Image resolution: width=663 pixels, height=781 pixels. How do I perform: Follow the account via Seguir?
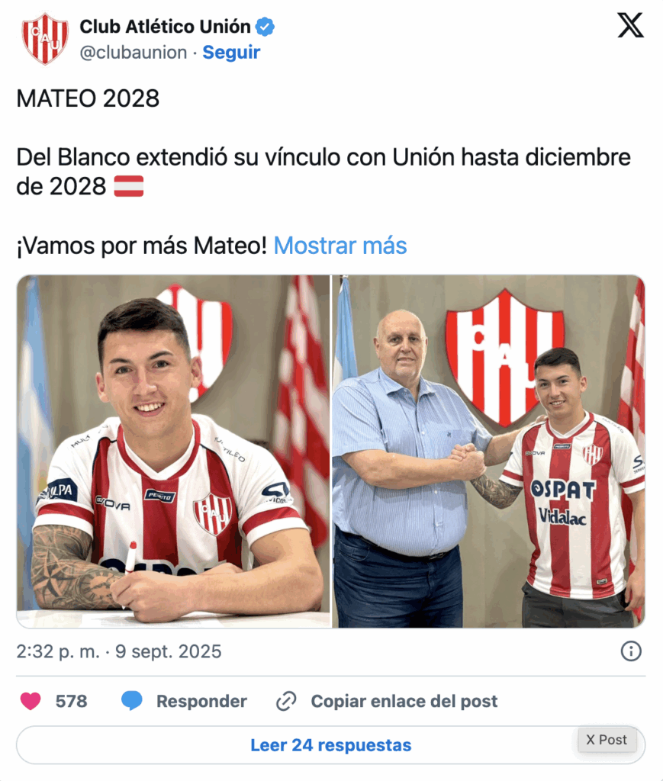[231, 53]
